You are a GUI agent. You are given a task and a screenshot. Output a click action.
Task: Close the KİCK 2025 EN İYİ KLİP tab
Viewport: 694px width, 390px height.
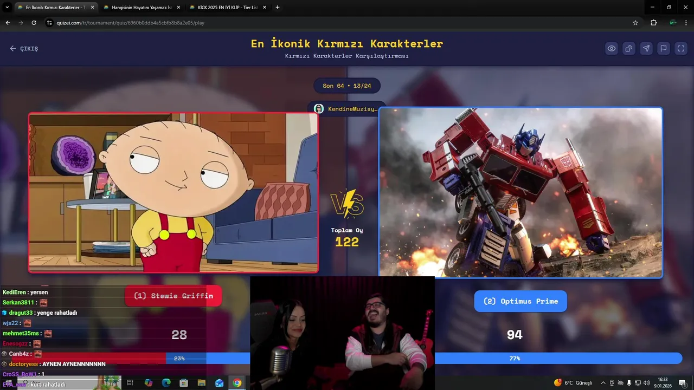click(x=264, y=8)
